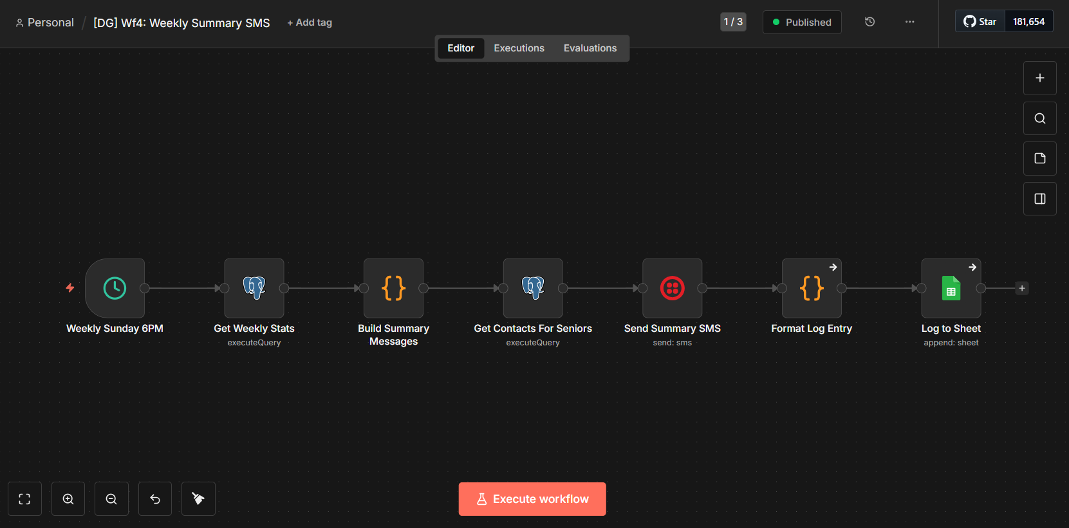
Task: Click the zoom out magnifier icon
Action: click(x=111, y=499)
